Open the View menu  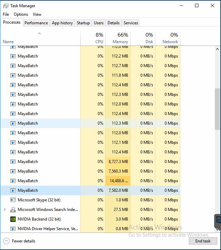point(37,14)
